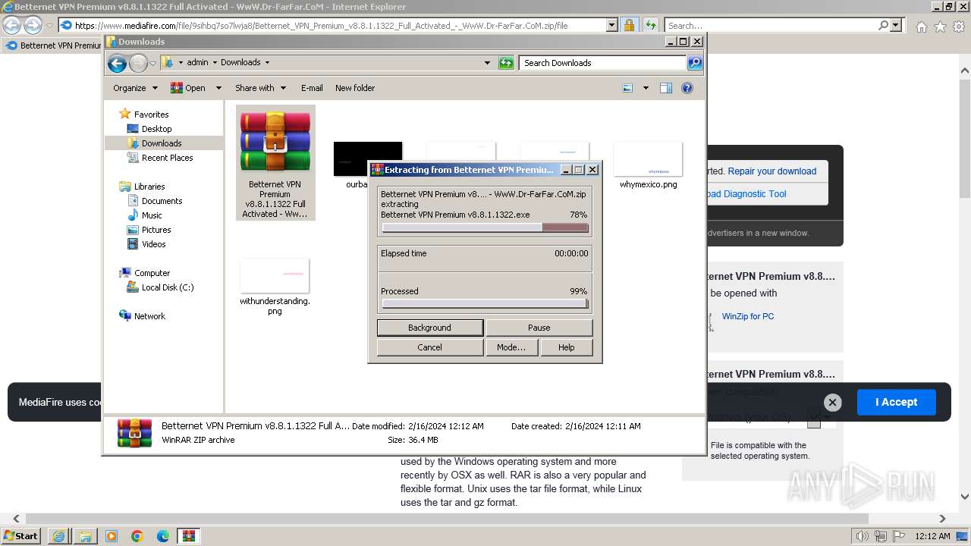Click the Background button in extraction dialog

429,328
